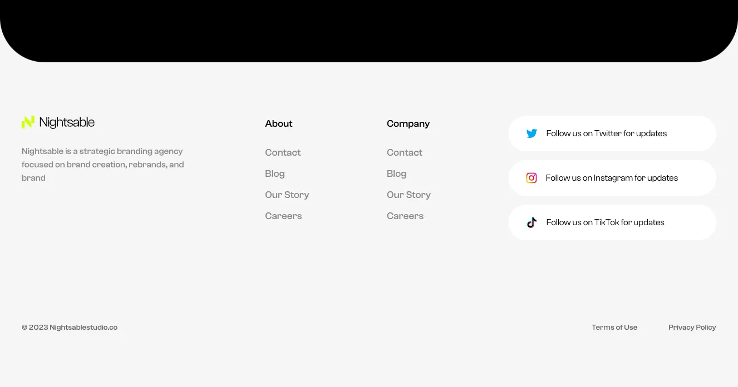Open Follow us on Instagram button
The image size is (738, 387).
coord(612,178)
